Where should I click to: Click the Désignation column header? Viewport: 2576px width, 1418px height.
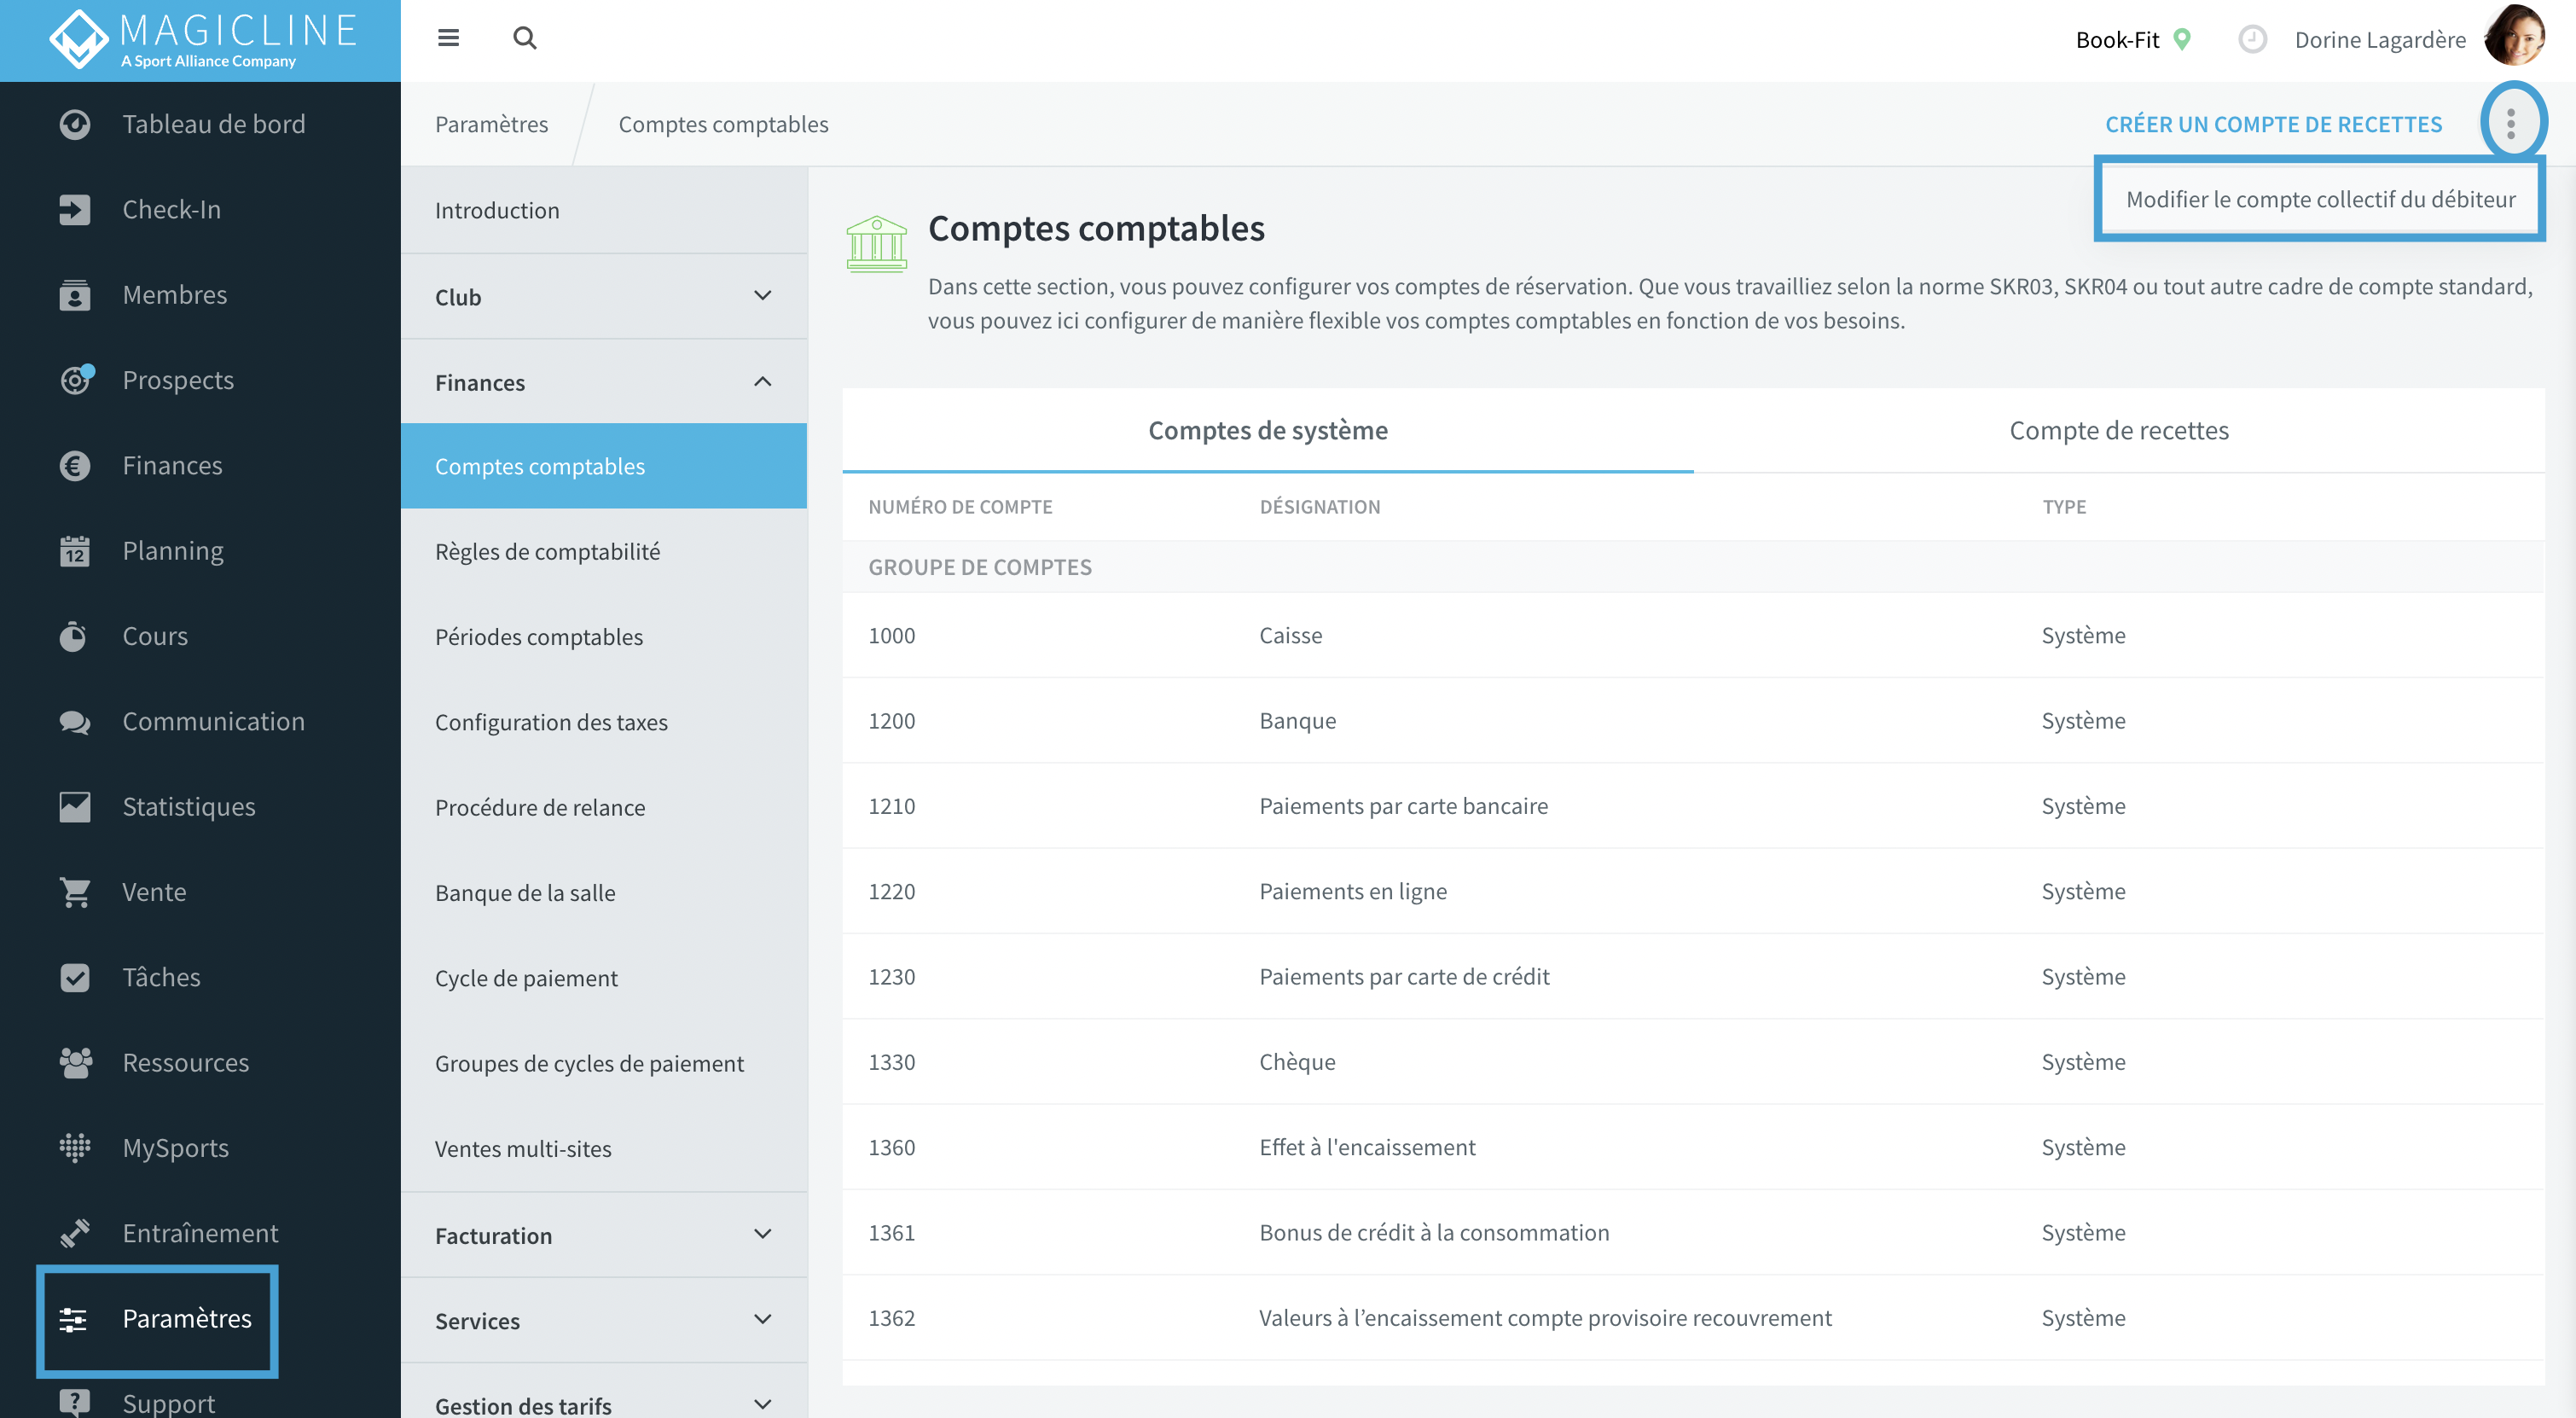[x=1320, y=507]
